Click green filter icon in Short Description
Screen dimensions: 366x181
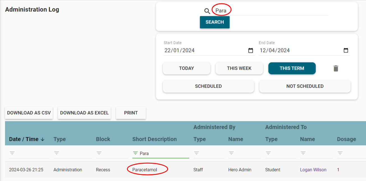(x=135, y=153)
